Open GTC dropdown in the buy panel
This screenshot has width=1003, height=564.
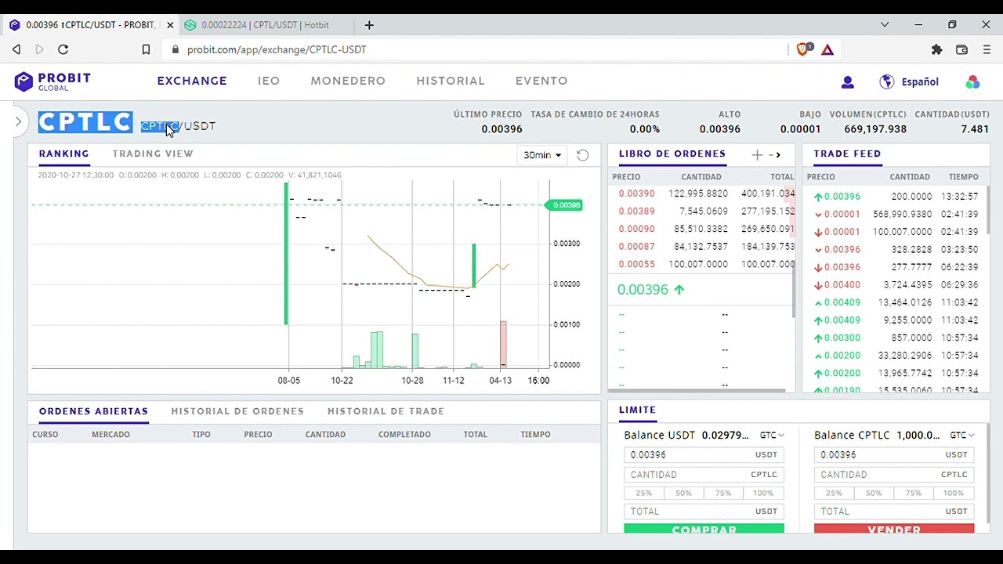tap(772, 435)
